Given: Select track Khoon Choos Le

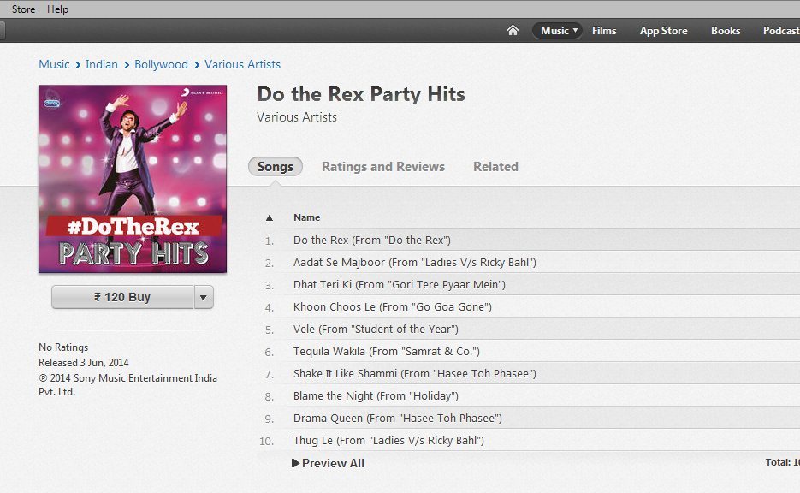Looking at the screenshot, I should pos(529,306).
